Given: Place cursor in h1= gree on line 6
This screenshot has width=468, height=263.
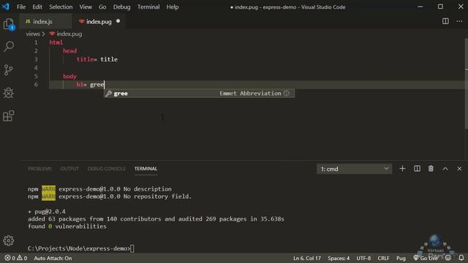Looking at the screenshot, I should pyautogui.click(x=90, y=85).
